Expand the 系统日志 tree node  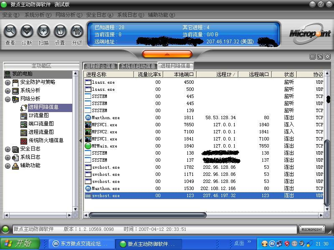pyautogui.click(x=8, y=157)
